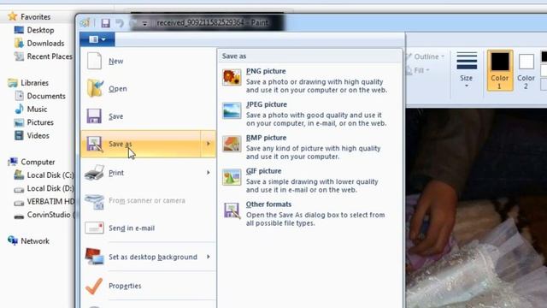This screenshot has height=308, width=547.
Task: Open Local Disk (D:) in Explorer
Action: coord(50,188)
